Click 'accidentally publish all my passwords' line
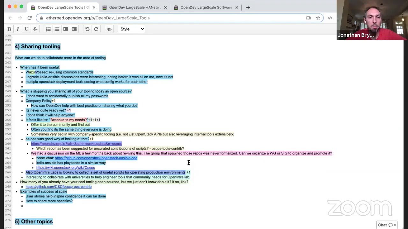This screenshot has width=408, height=229. click(x=67, y=96)
